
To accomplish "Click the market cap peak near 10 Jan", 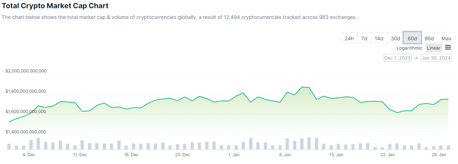I will click(x=302, y=87).
